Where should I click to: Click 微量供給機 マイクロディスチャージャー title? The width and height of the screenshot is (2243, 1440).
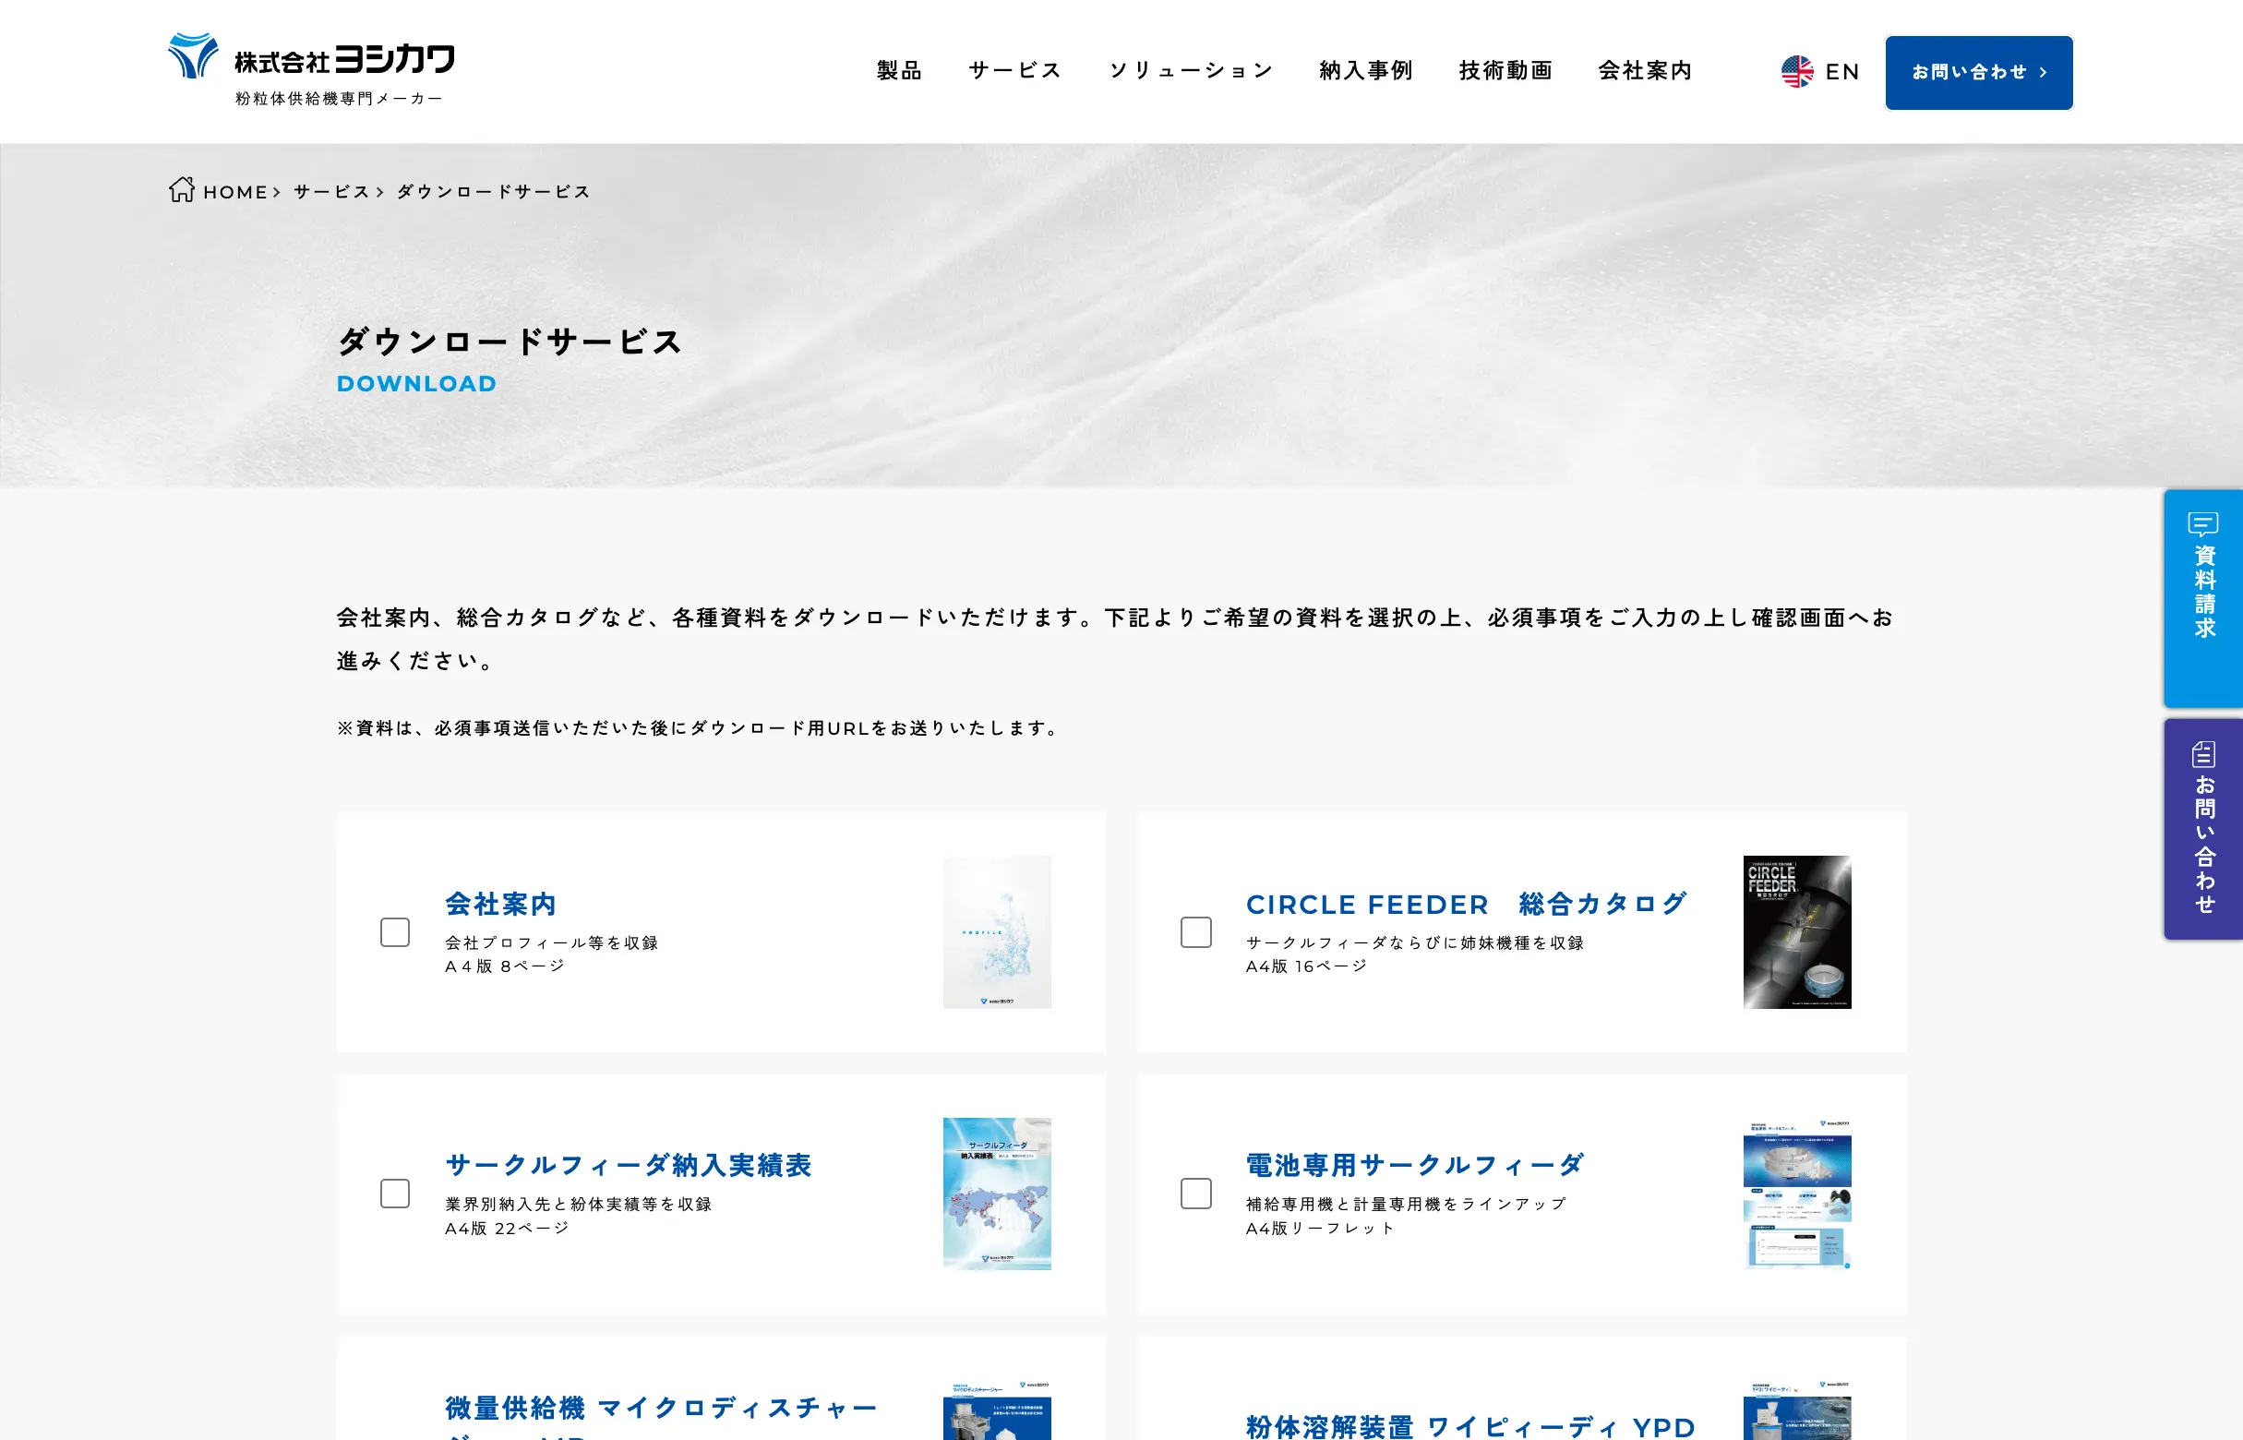point(662,1416)
